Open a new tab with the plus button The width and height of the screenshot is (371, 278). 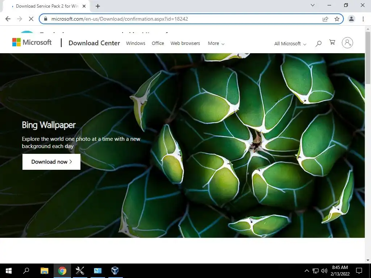point(98,7)
